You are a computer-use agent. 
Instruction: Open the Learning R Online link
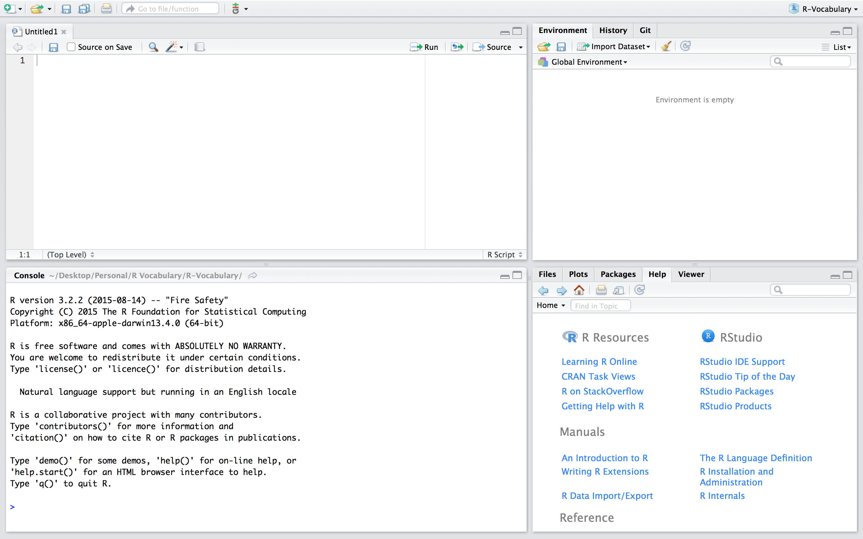point(599,361)
